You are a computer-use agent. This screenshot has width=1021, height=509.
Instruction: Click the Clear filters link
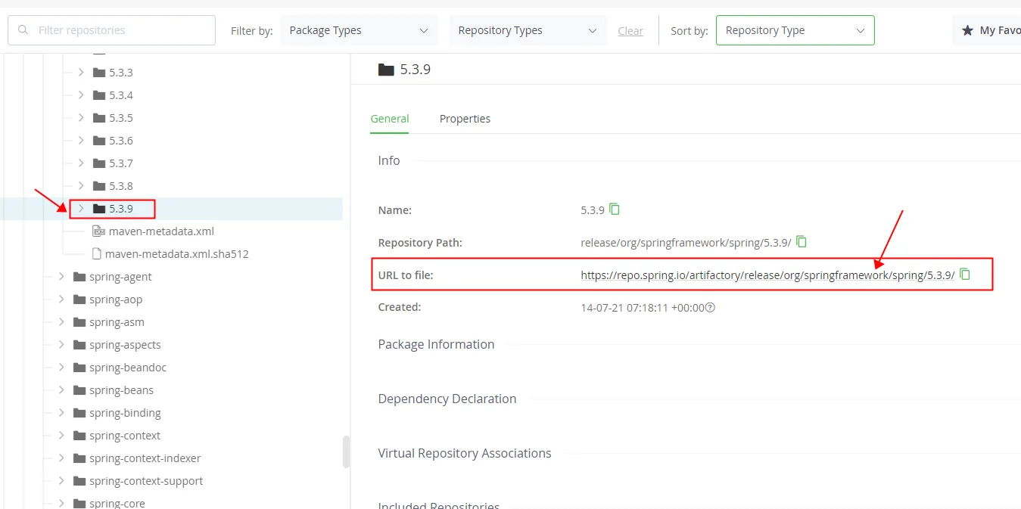click(630, 31)
